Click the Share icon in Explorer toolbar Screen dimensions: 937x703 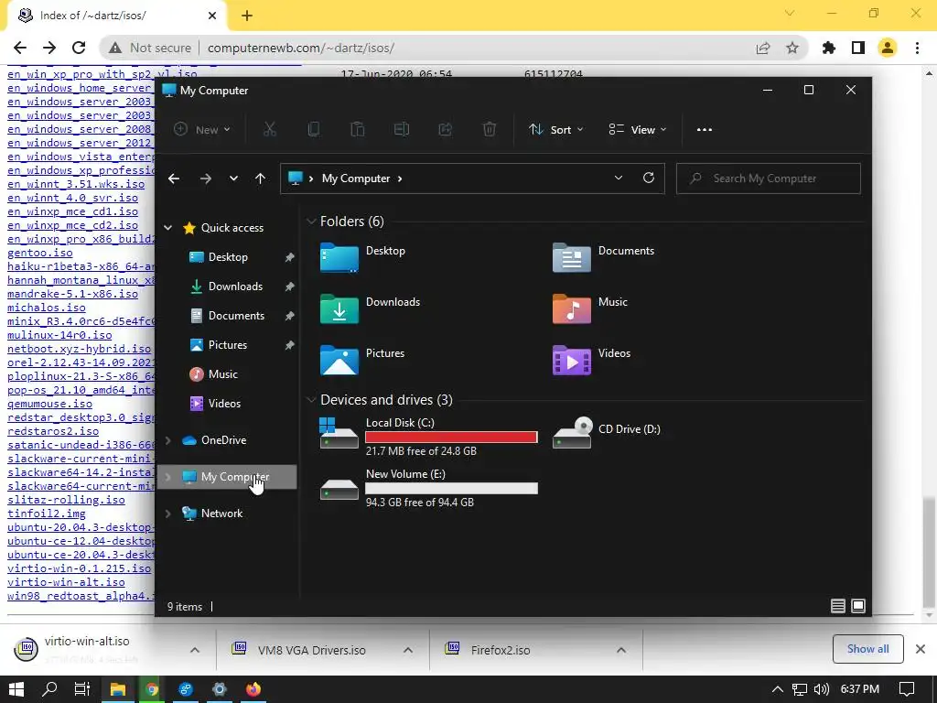[446, 129]
